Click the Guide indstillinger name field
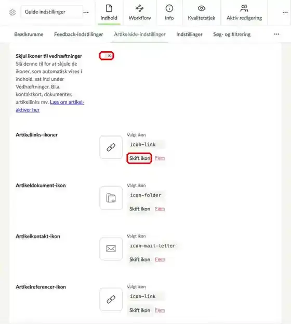 51,12
